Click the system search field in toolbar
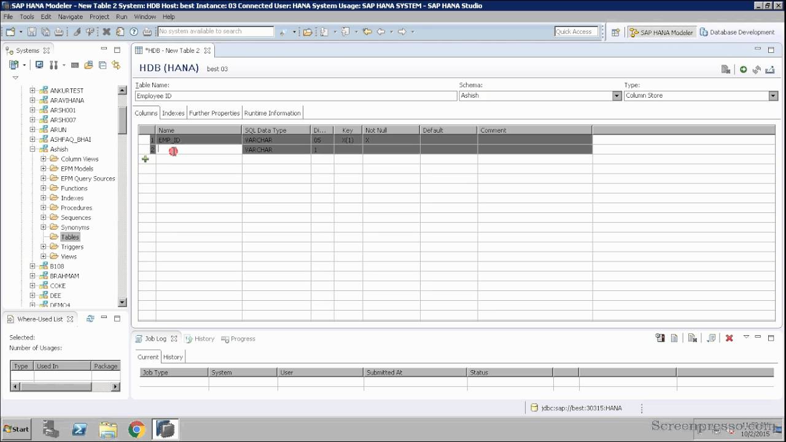Viewport: 786px width, 442px height. tap(216, 31)
